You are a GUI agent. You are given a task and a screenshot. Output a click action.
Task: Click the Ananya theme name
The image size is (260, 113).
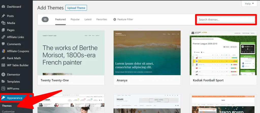(122, 80)
